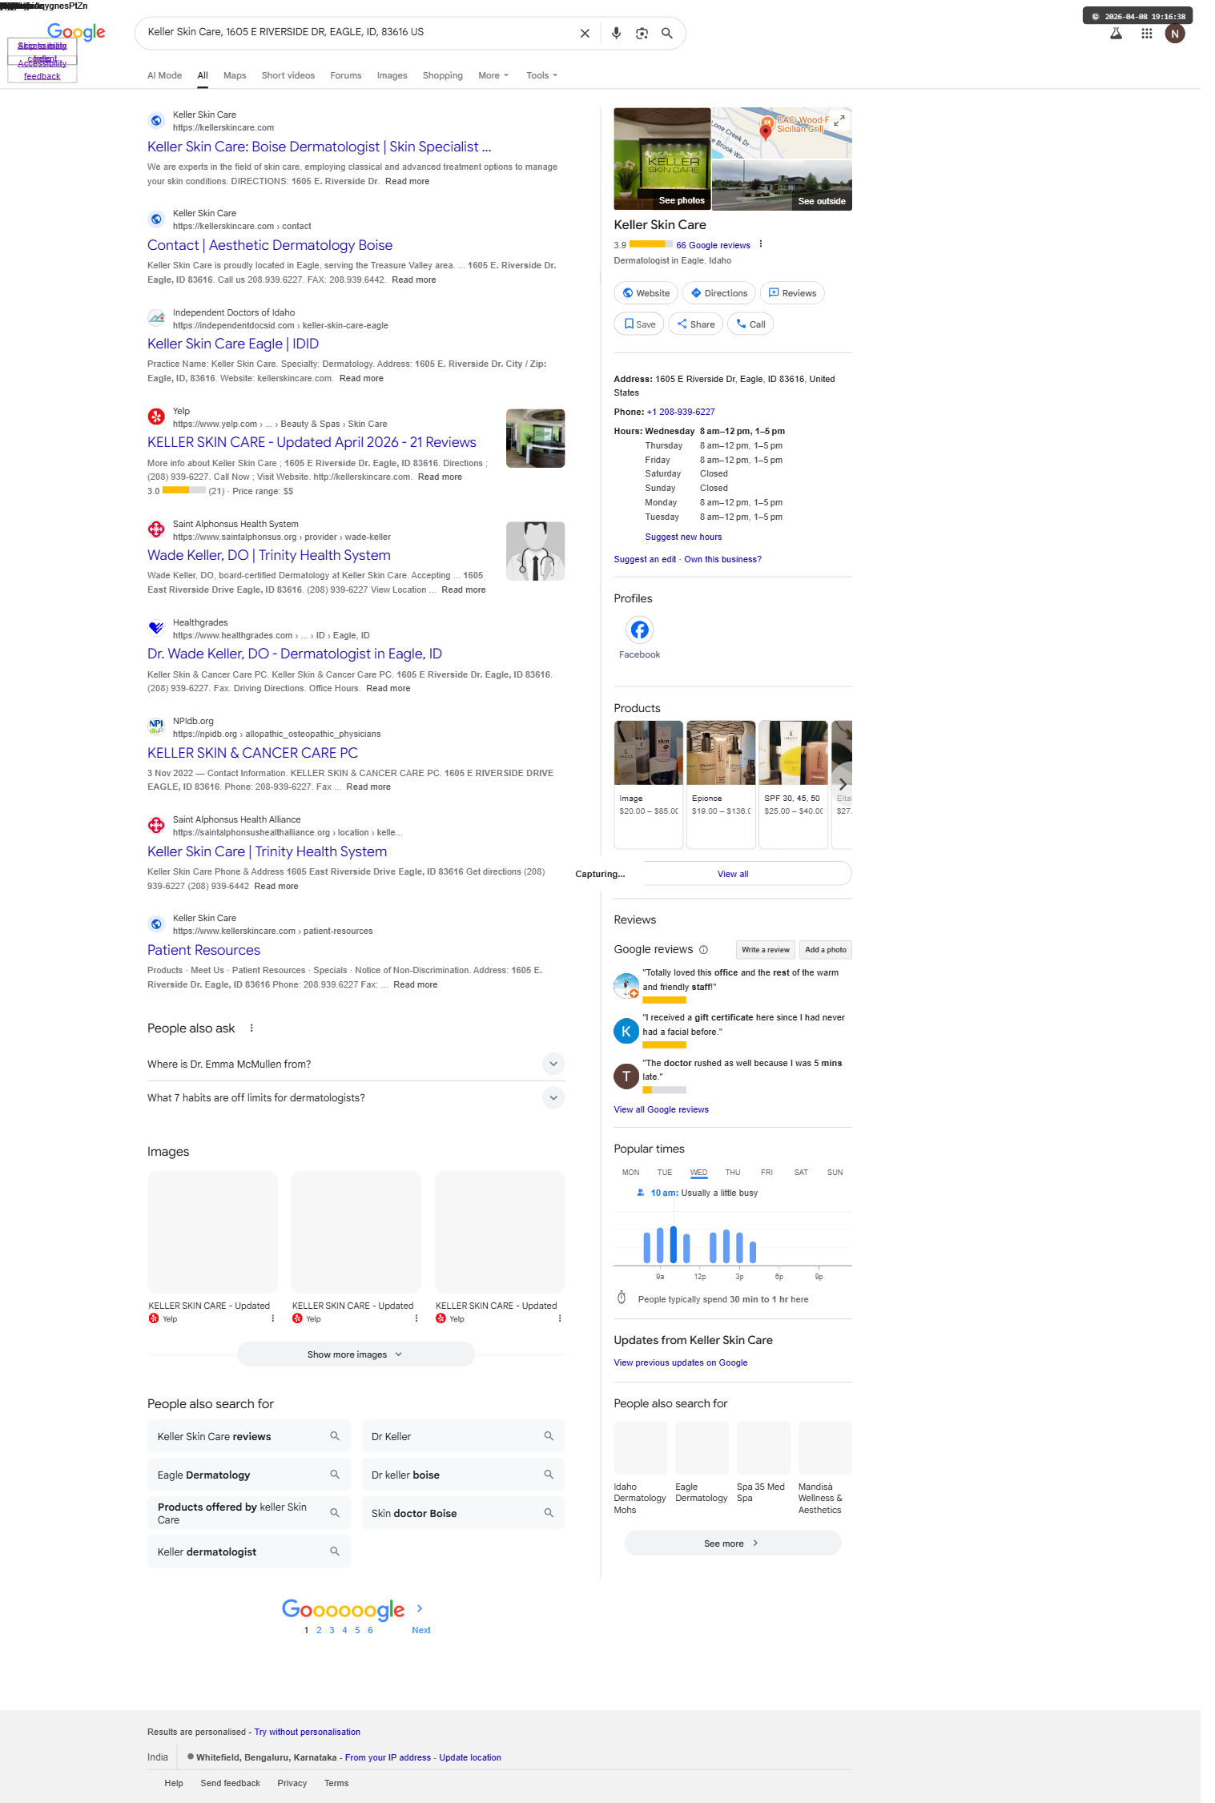Submit search with magnifier icon

(666, 34)
